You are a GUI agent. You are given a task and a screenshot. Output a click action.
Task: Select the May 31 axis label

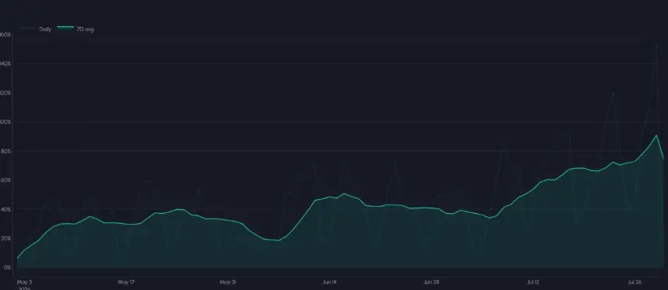[228, 282]
